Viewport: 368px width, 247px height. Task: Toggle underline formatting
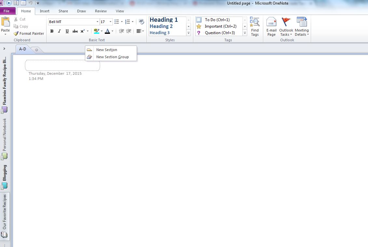pyautogui.click(x=67, y=31)
